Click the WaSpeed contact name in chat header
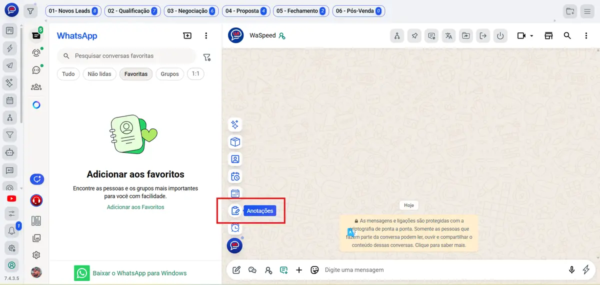Viewport: 600px width, 285px height. tap(262, 35)
